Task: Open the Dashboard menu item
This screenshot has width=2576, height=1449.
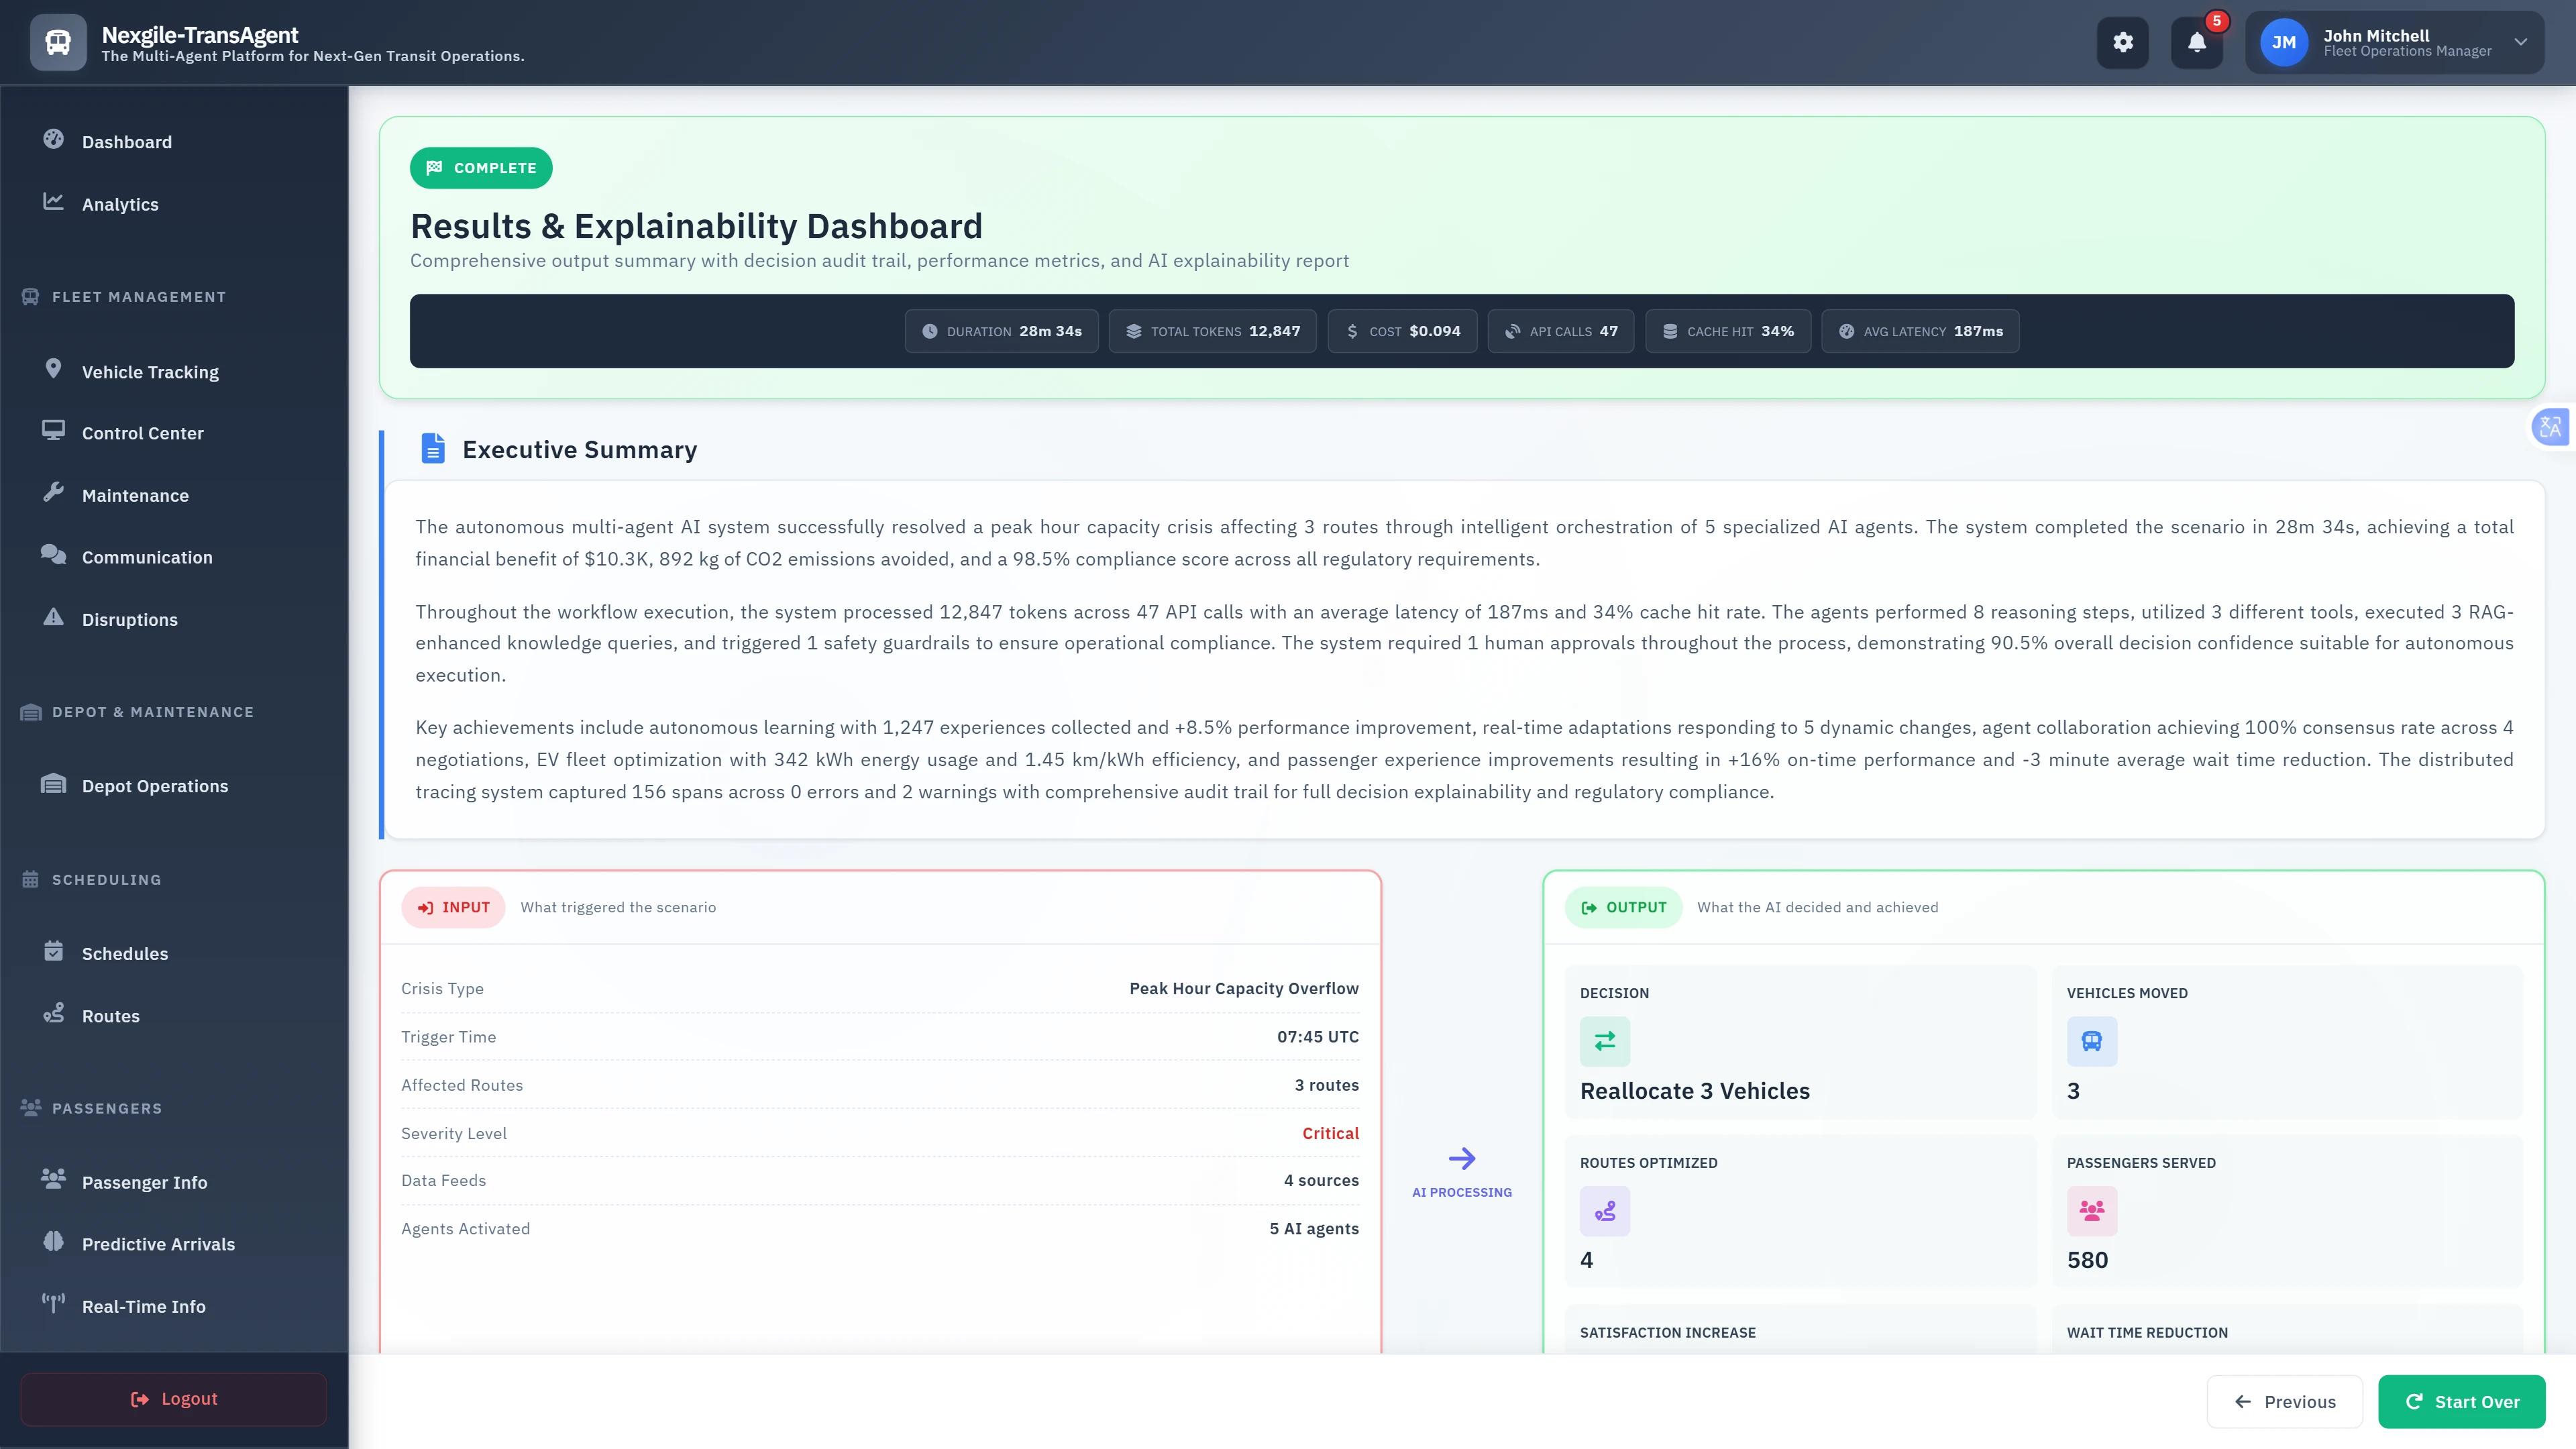Action: (x=127, y=142)
